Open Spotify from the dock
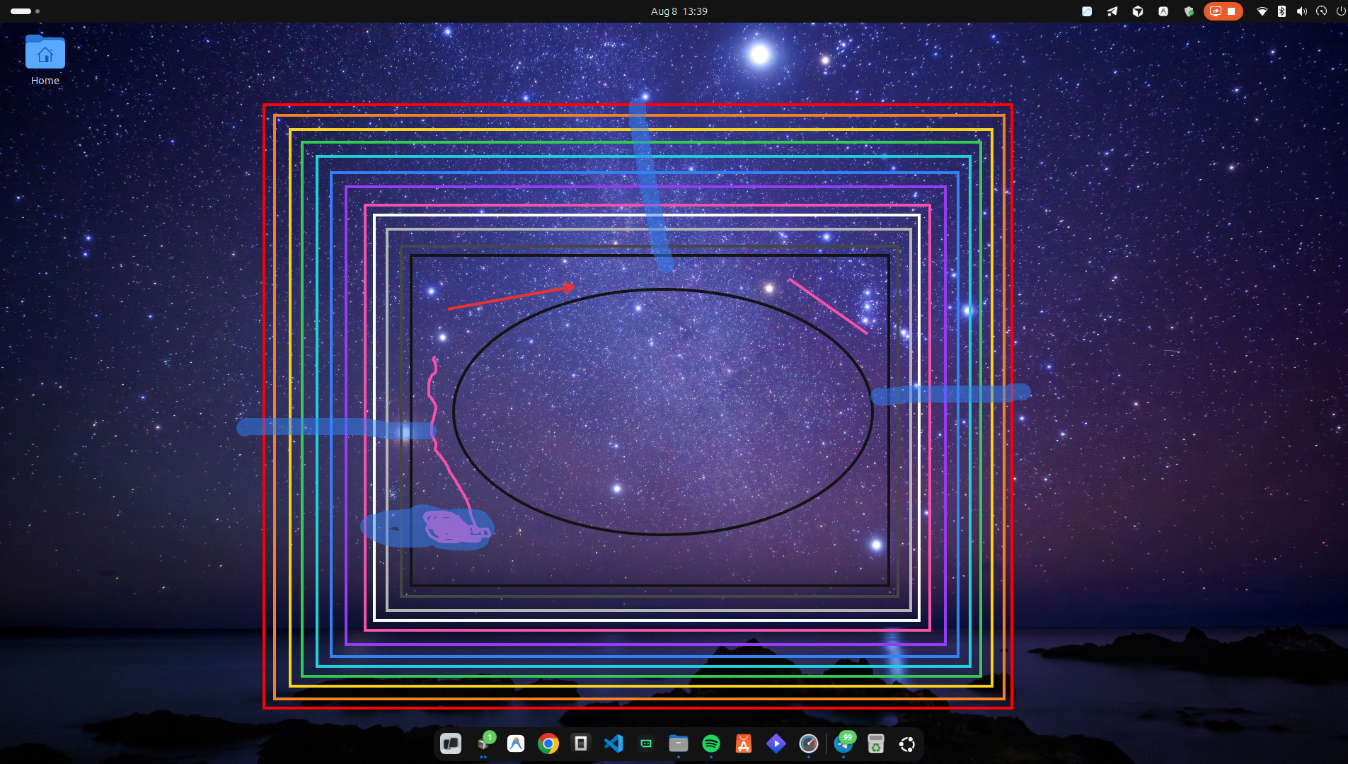 pos(711,743)
